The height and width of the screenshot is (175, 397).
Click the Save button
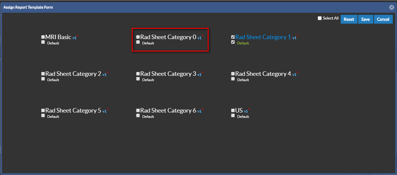point(365,19)
